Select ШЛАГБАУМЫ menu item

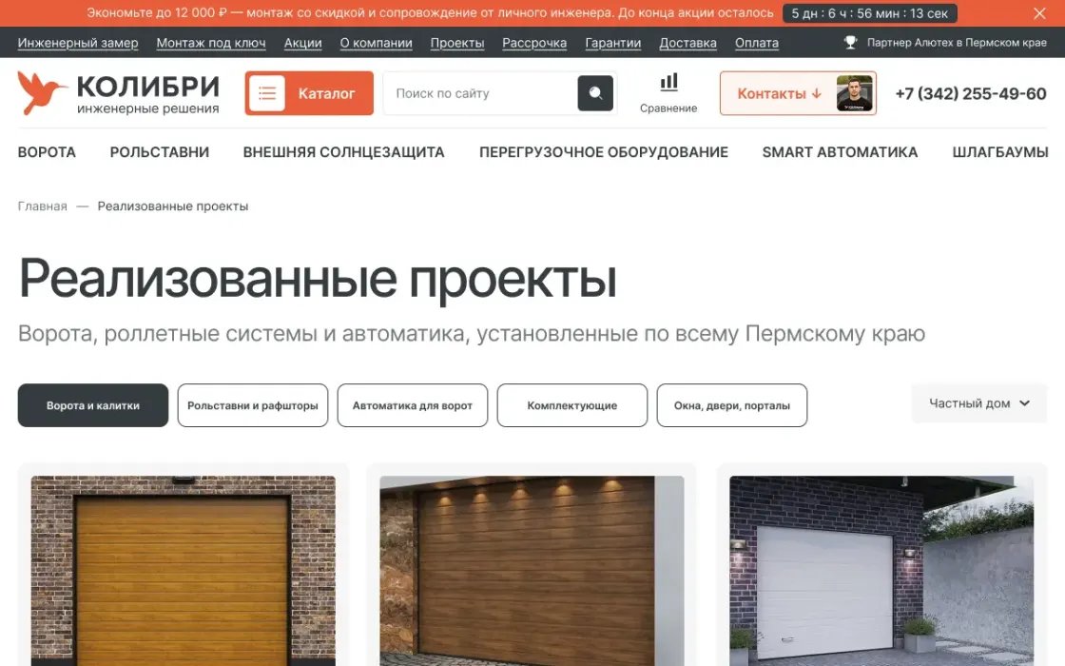coord(1000,152)
